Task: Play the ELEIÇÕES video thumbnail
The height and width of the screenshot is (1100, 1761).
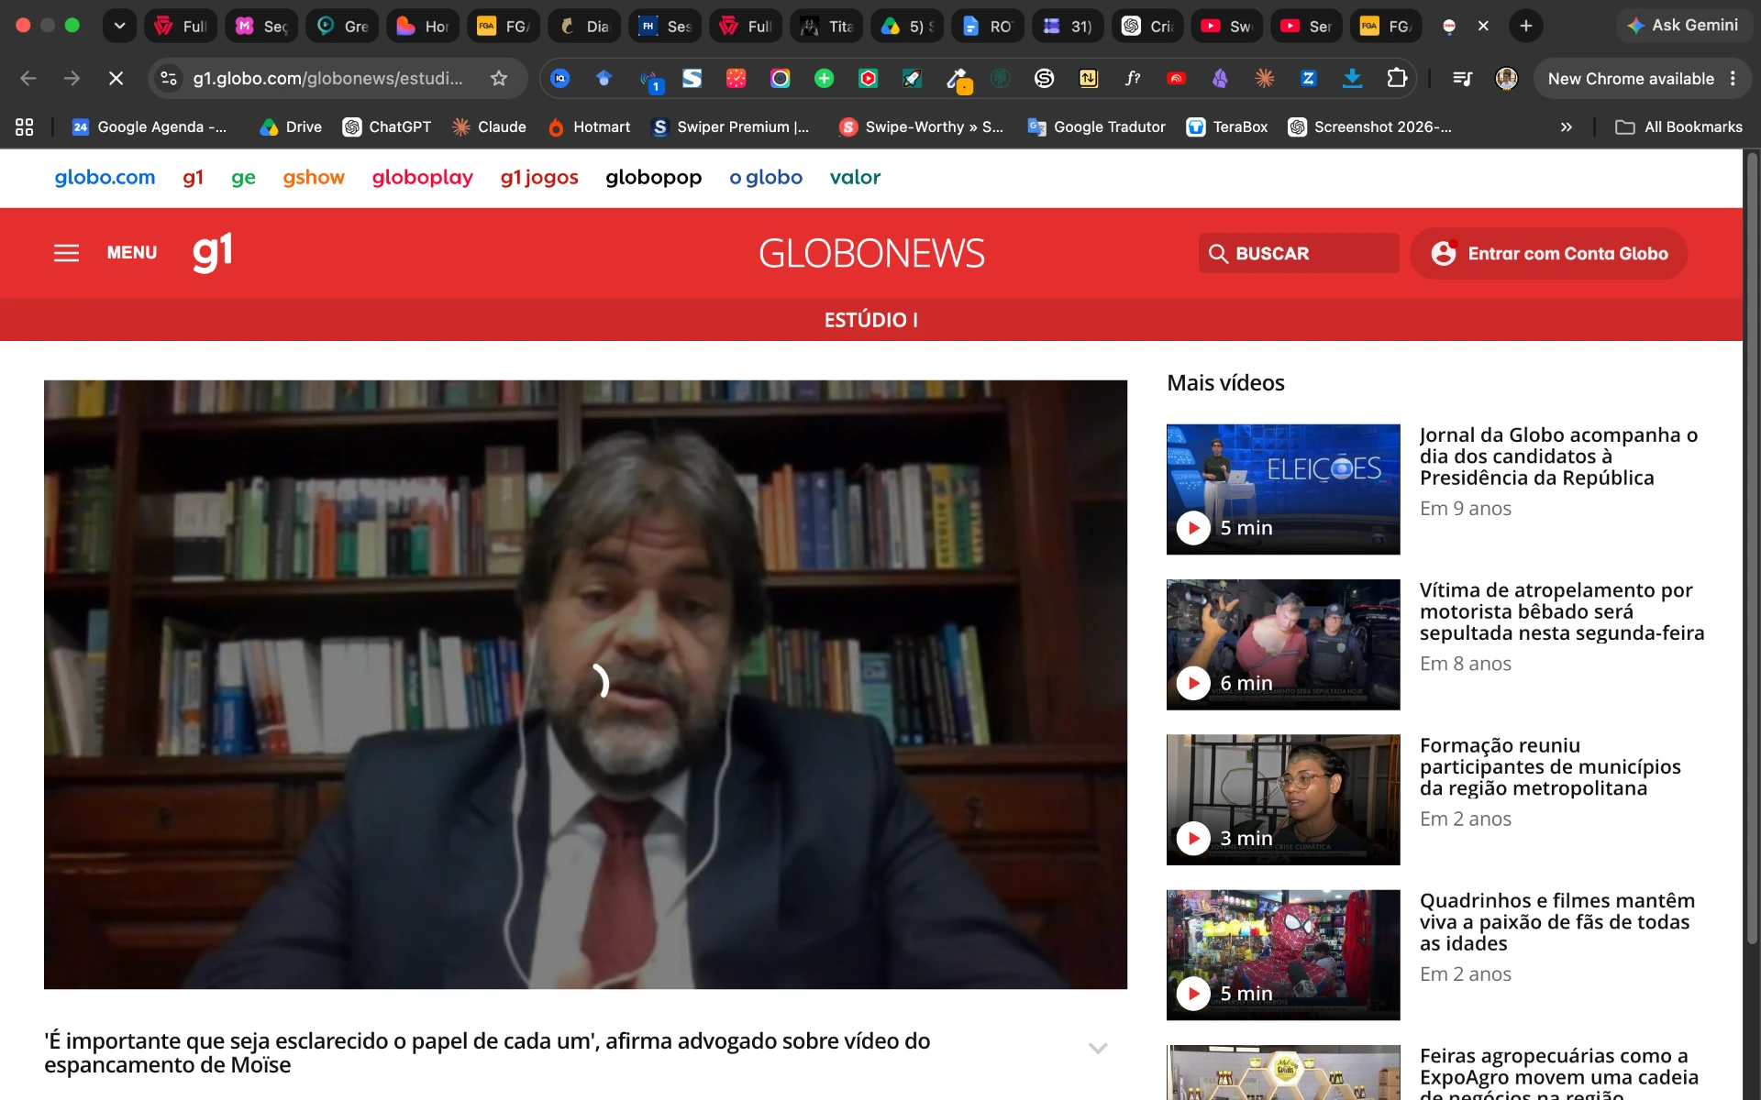Action: (1283, 489)
